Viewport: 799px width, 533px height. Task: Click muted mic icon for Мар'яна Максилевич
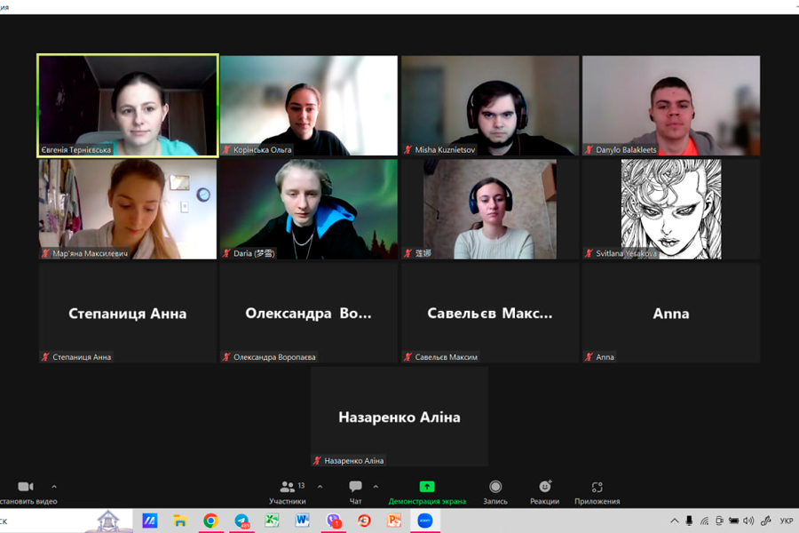tap(45, 253)
